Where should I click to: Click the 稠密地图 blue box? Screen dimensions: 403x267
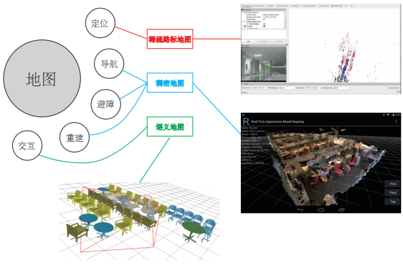[x=170, y=83]
